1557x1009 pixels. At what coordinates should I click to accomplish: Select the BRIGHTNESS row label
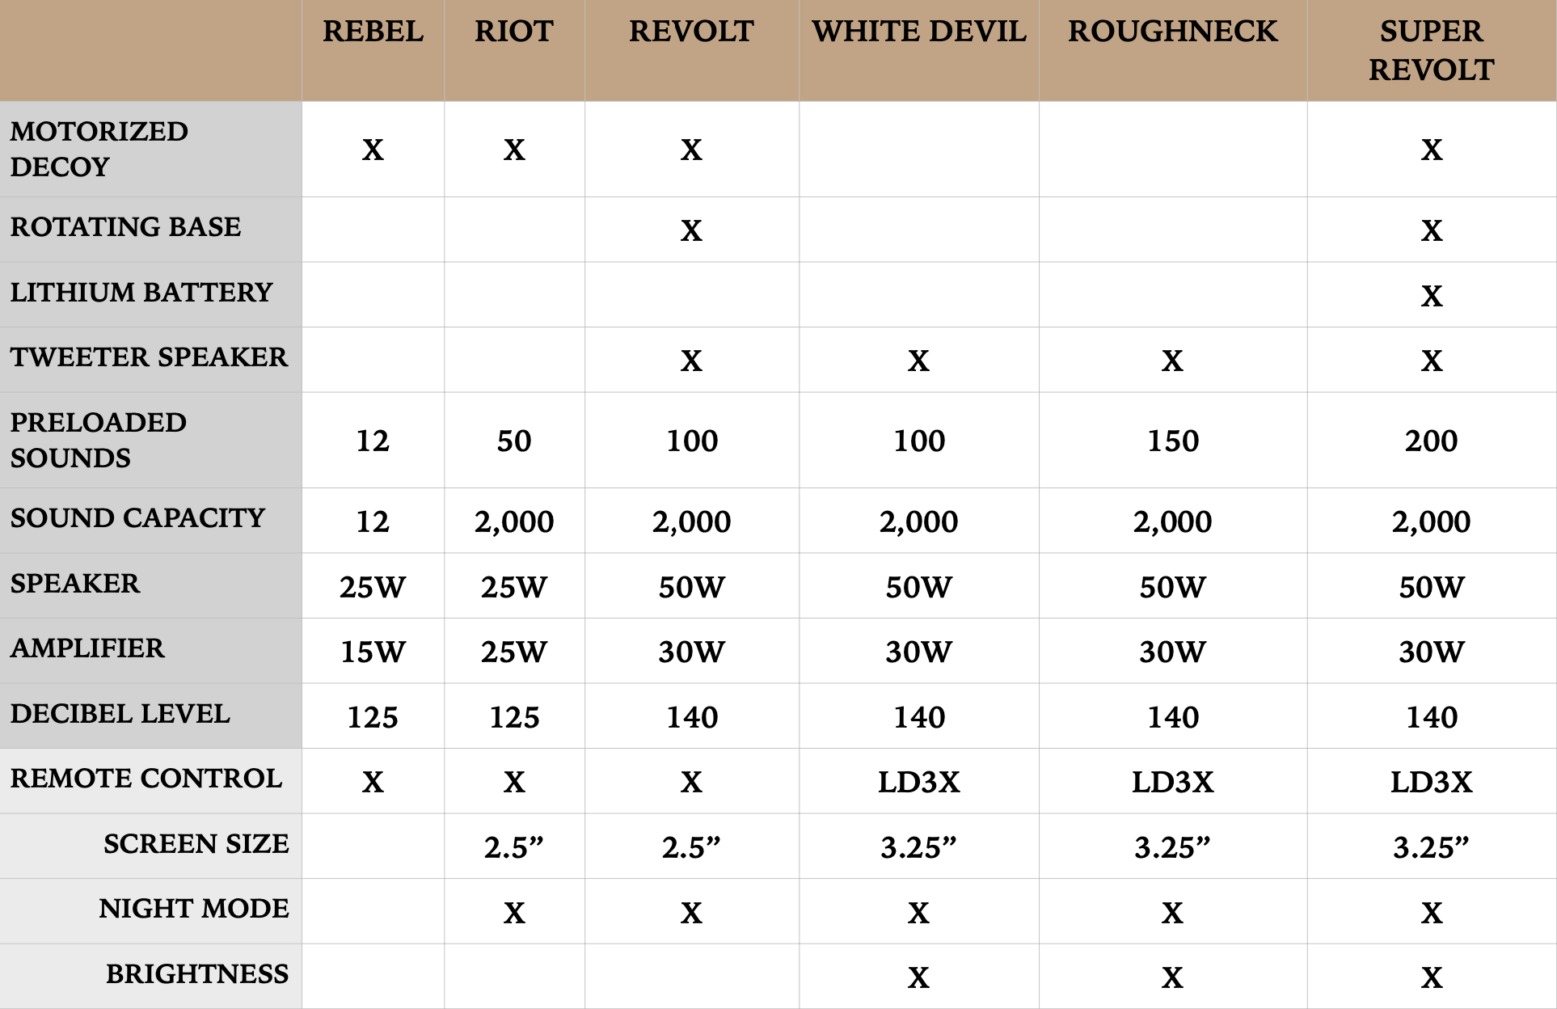(196, 974)
